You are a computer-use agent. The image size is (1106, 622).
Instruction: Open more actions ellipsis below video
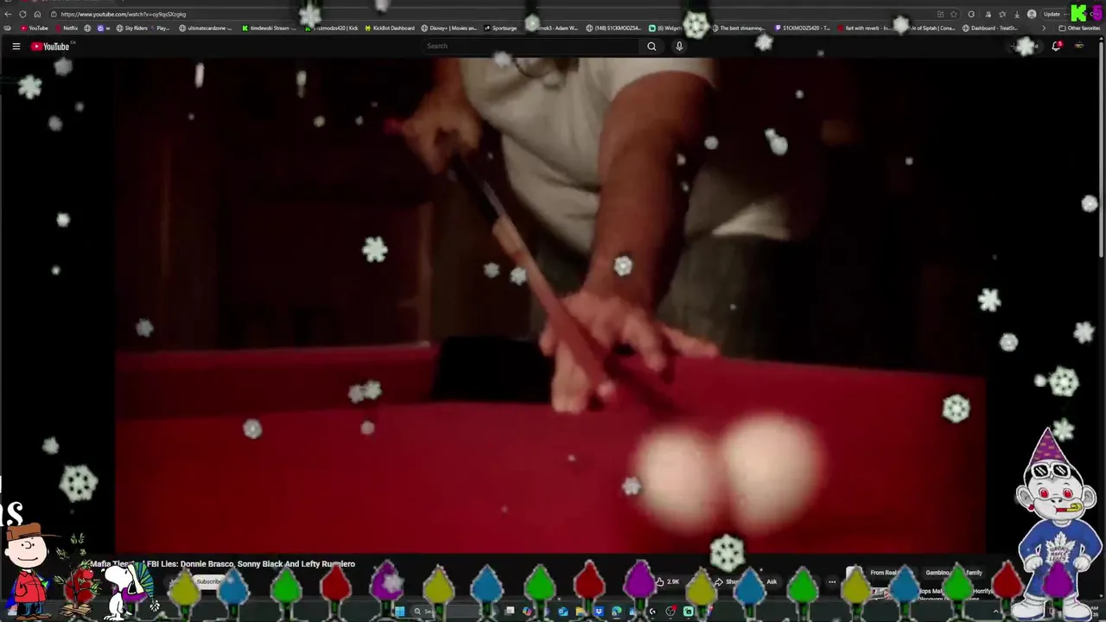(832, 582)
